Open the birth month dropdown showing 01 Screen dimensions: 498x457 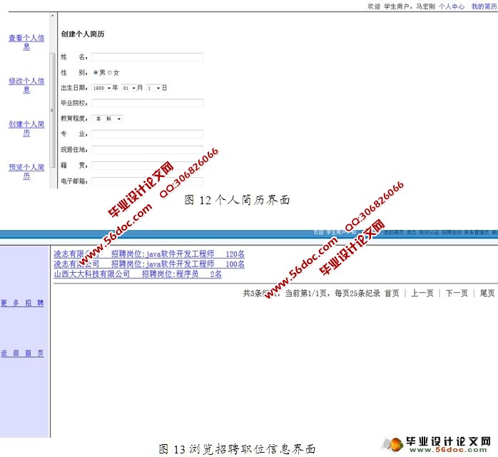(x=129, y=88)
